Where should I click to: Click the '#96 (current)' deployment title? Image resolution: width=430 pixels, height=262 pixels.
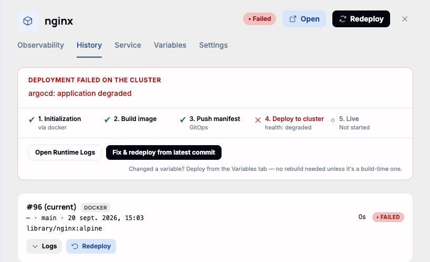point(51,207)
